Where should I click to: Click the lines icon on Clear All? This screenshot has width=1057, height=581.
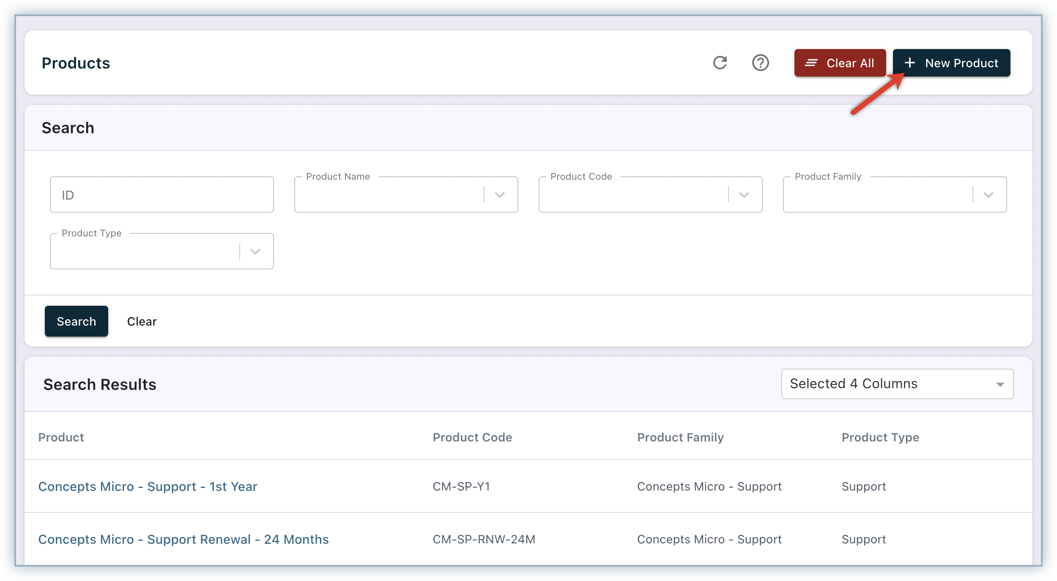811,63
